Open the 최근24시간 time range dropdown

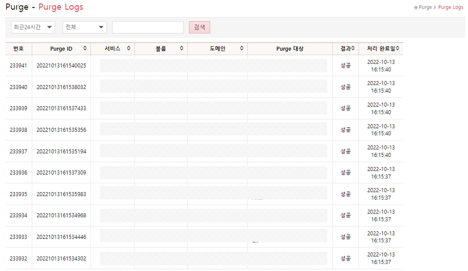click(x=33, y=27)
